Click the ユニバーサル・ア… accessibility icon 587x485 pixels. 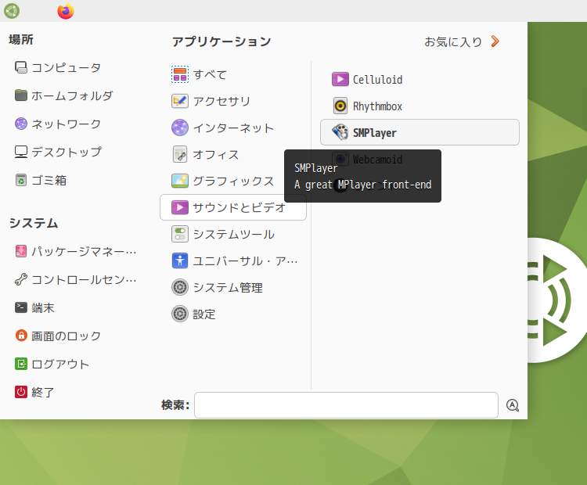click(x=180, y=260)
